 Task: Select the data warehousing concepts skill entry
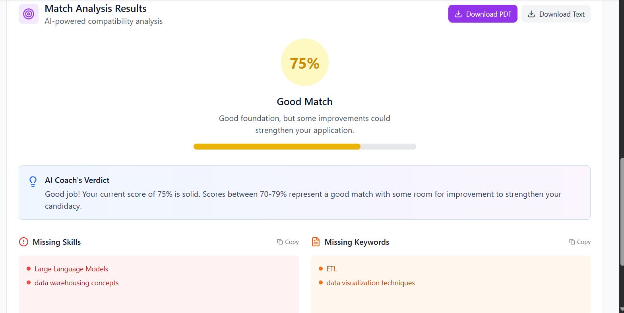click(x=76, y=282)
